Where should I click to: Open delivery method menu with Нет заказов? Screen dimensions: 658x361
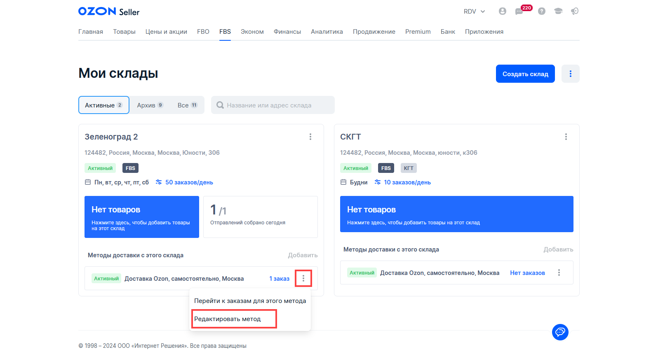pyautogui.click(x=559, y=272)
